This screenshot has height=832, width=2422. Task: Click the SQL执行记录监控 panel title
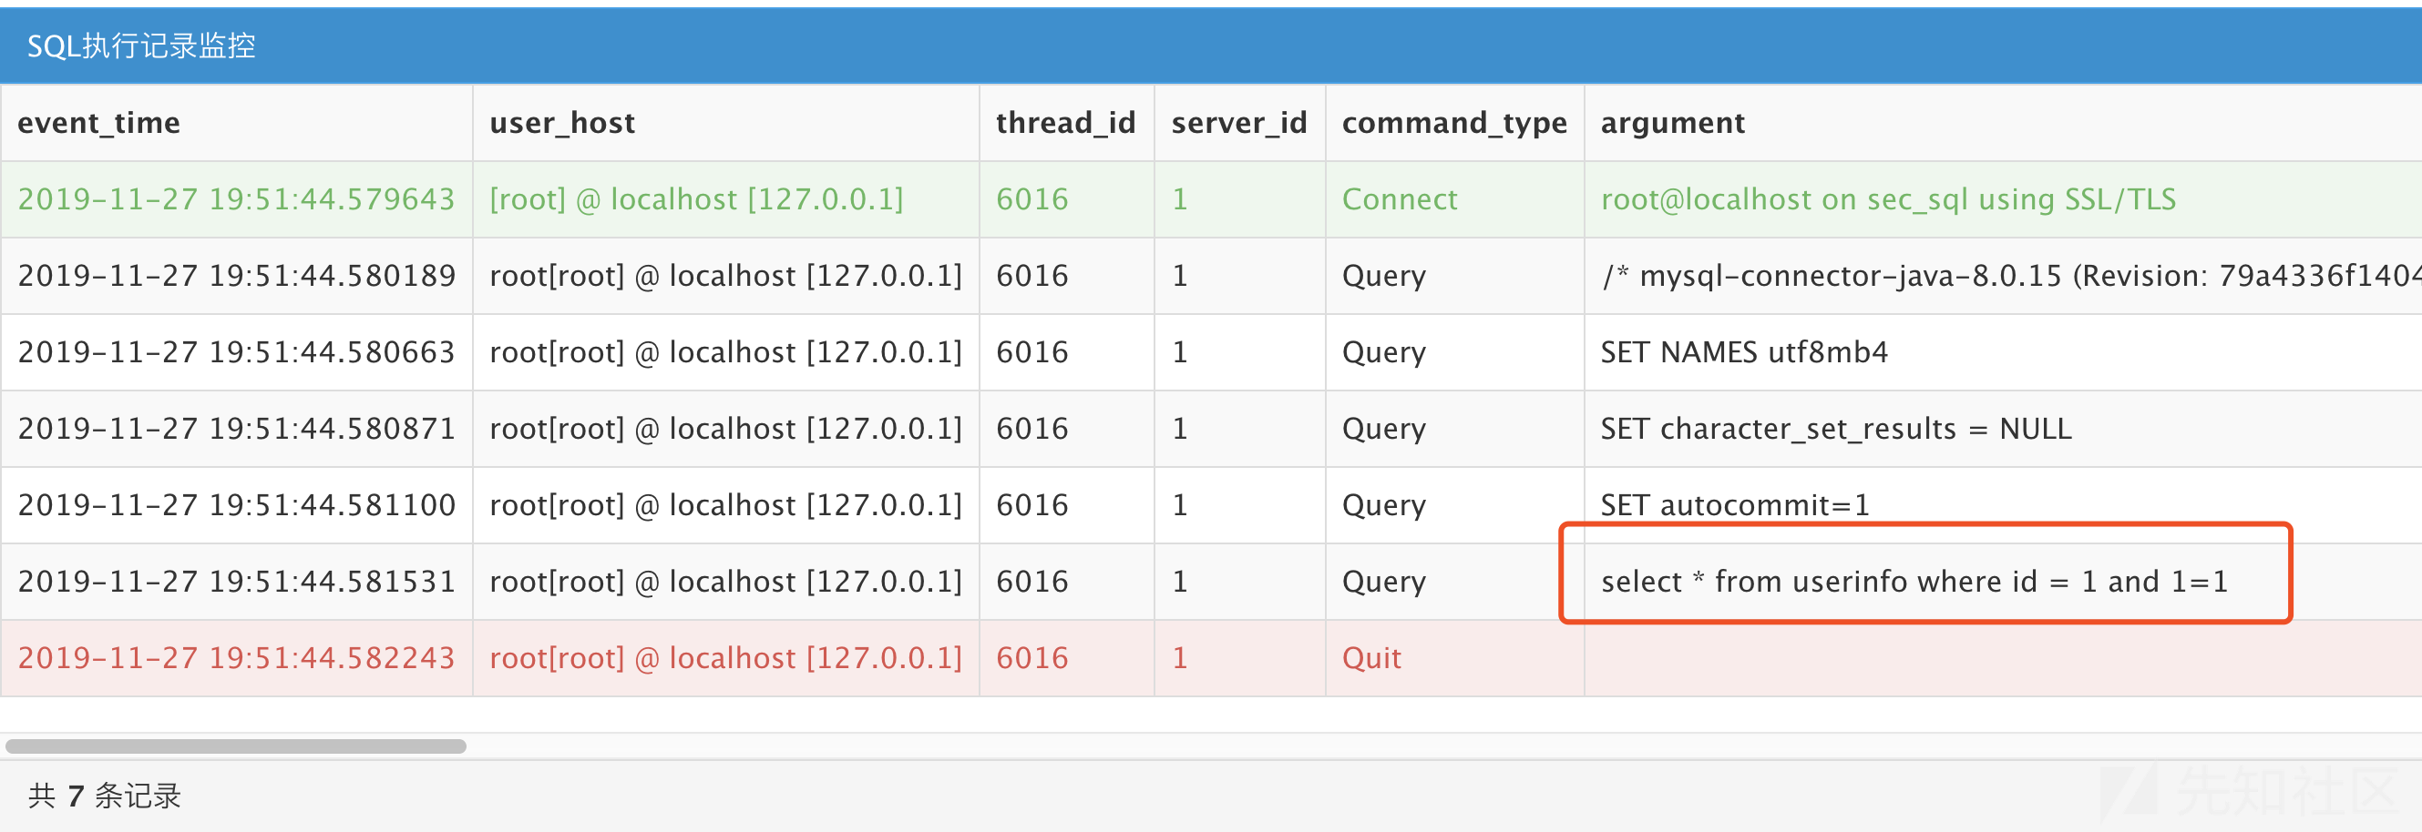click(x=141, y=46)
